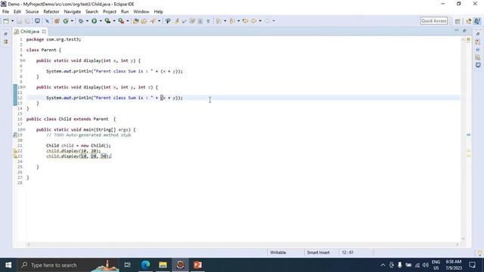Viewport: 484px width, 272px height.
Task: Restore the left minimized view stack
Action: click(x=5, y=34)
